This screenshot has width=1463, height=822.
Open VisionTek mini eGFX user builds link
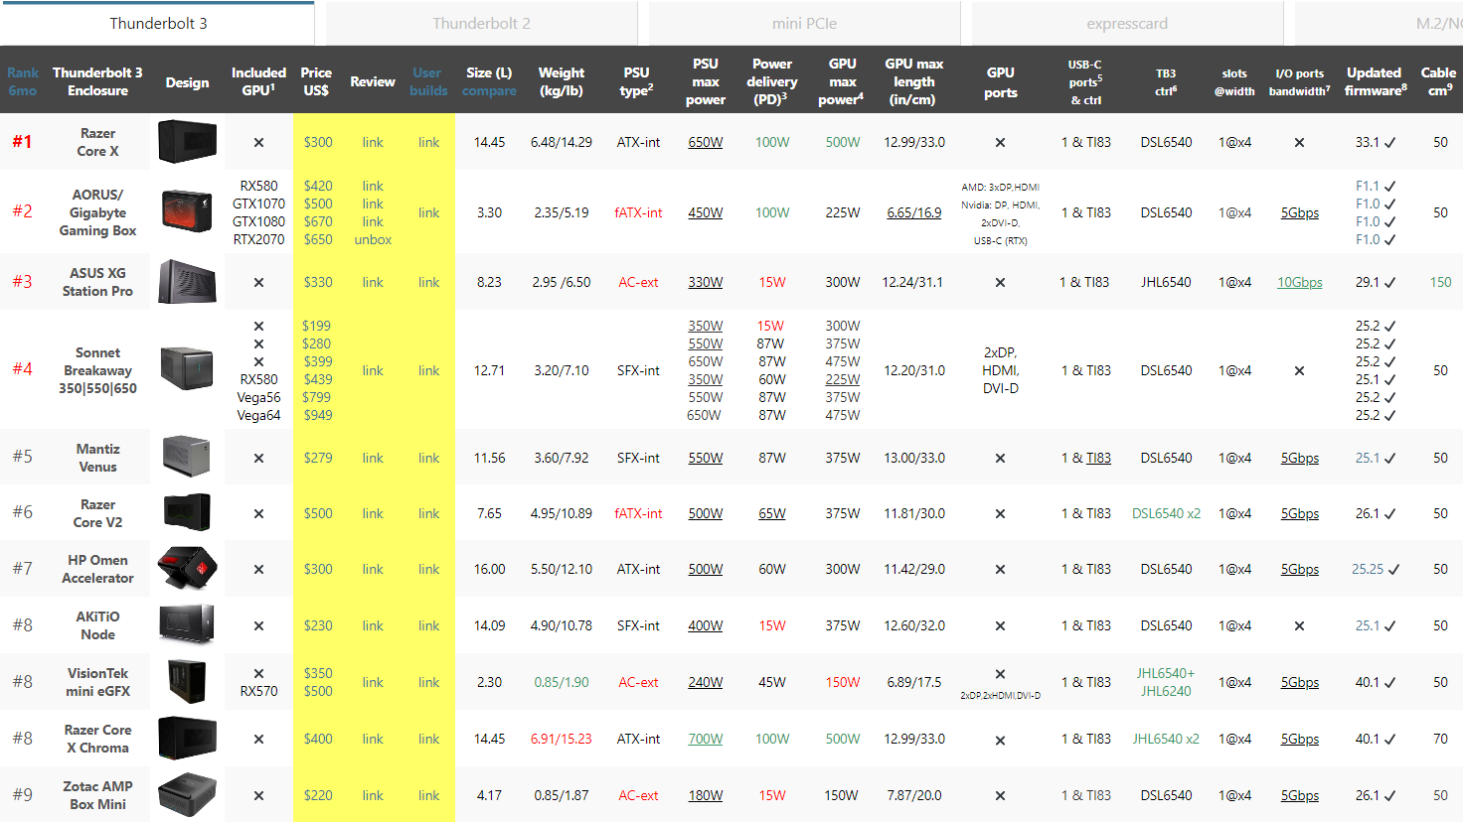(x=428, y=682)
